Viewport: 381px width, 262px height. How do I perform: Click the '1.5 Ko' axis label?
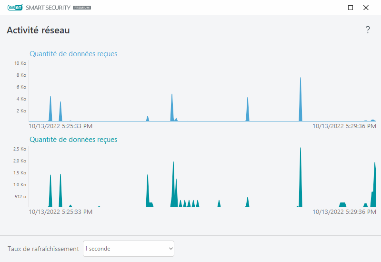[20, 173]
